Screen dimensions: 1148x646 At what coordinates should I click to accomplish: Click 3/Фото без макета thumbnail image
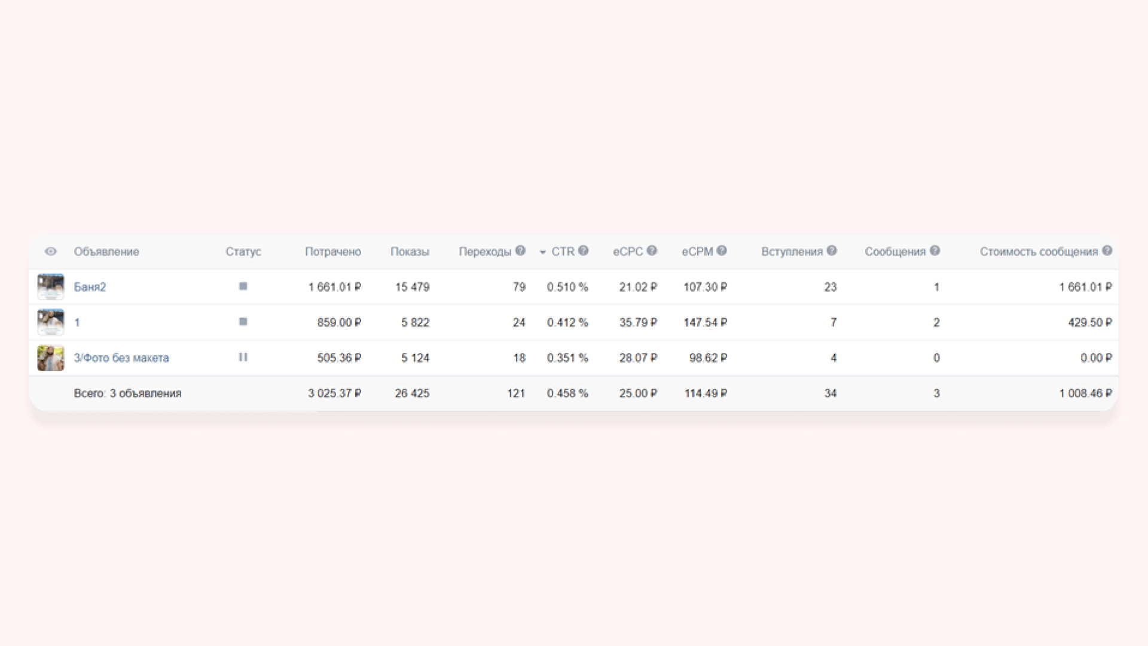[51, 358]
